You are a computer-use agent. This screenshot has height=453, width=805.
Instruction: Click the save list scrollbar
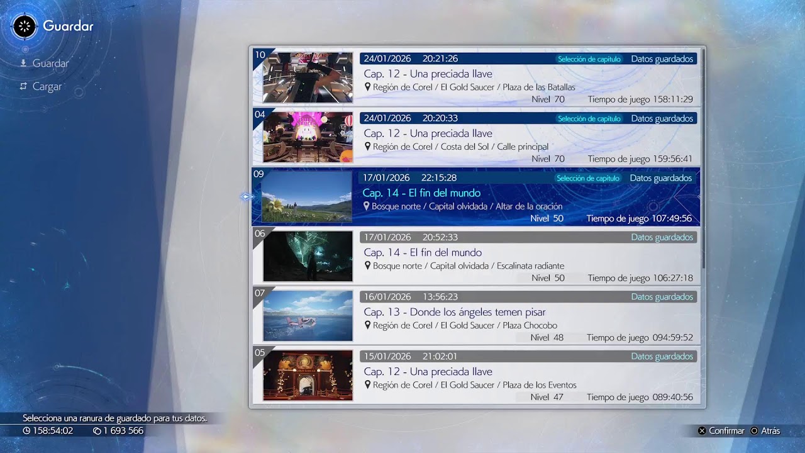coord(703,159)
